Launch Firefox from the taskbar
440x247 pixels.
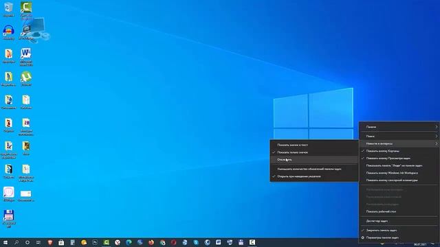point(151,242)
